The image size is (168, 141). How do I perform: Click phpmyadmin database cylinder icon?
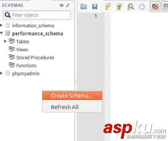(x=8, y=73)
